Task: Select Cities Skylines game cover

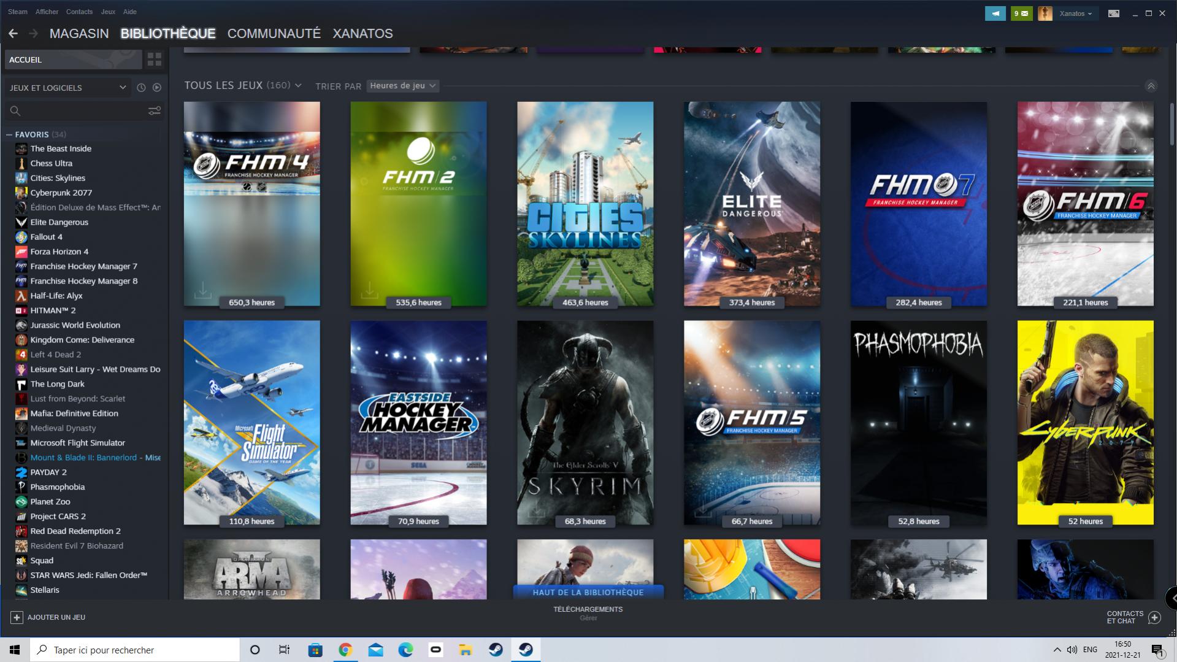Action: [x=585, y=204]
